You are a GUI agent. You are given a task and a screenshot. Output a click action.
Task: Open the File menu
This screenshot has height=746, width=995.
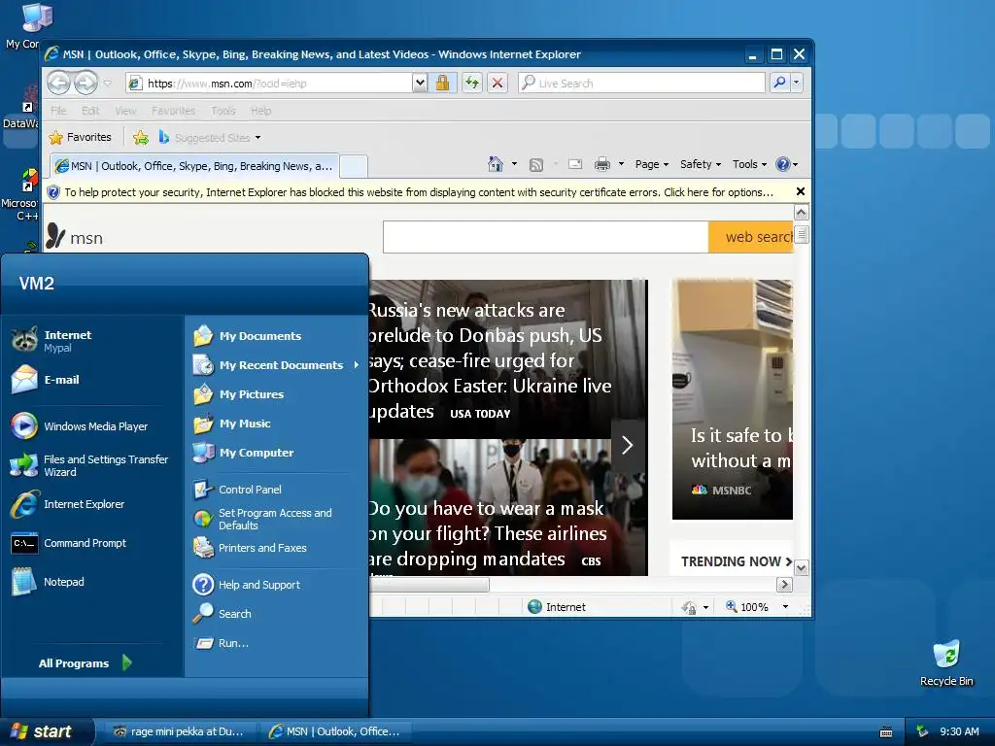[58, 111]
